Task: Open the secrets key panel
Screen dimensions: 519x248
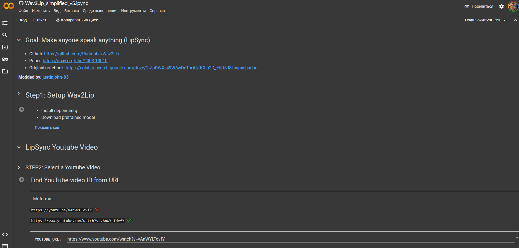Action: point(5,59)
